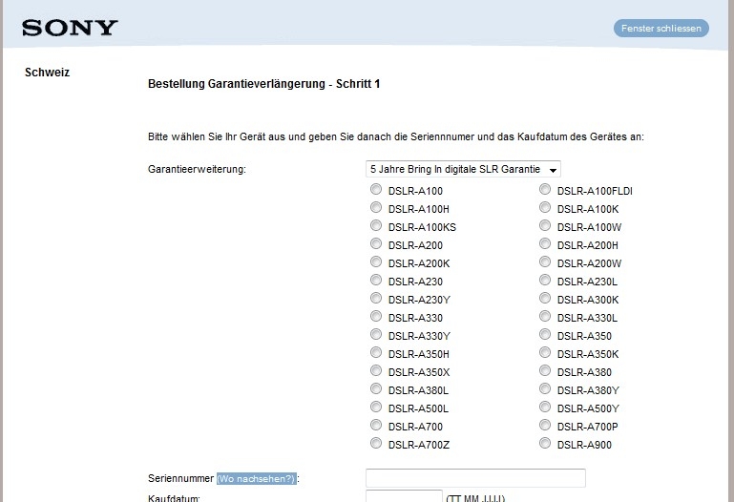Pick the DSLR-A200H radio button

[x=545, y=243]
